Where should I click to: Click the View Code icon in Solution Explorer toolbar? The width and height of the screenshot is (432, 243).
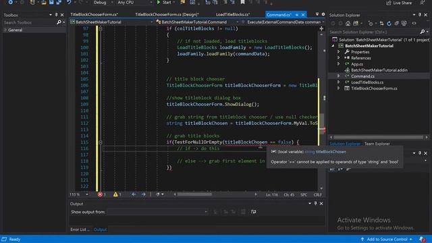click(414, 24)
